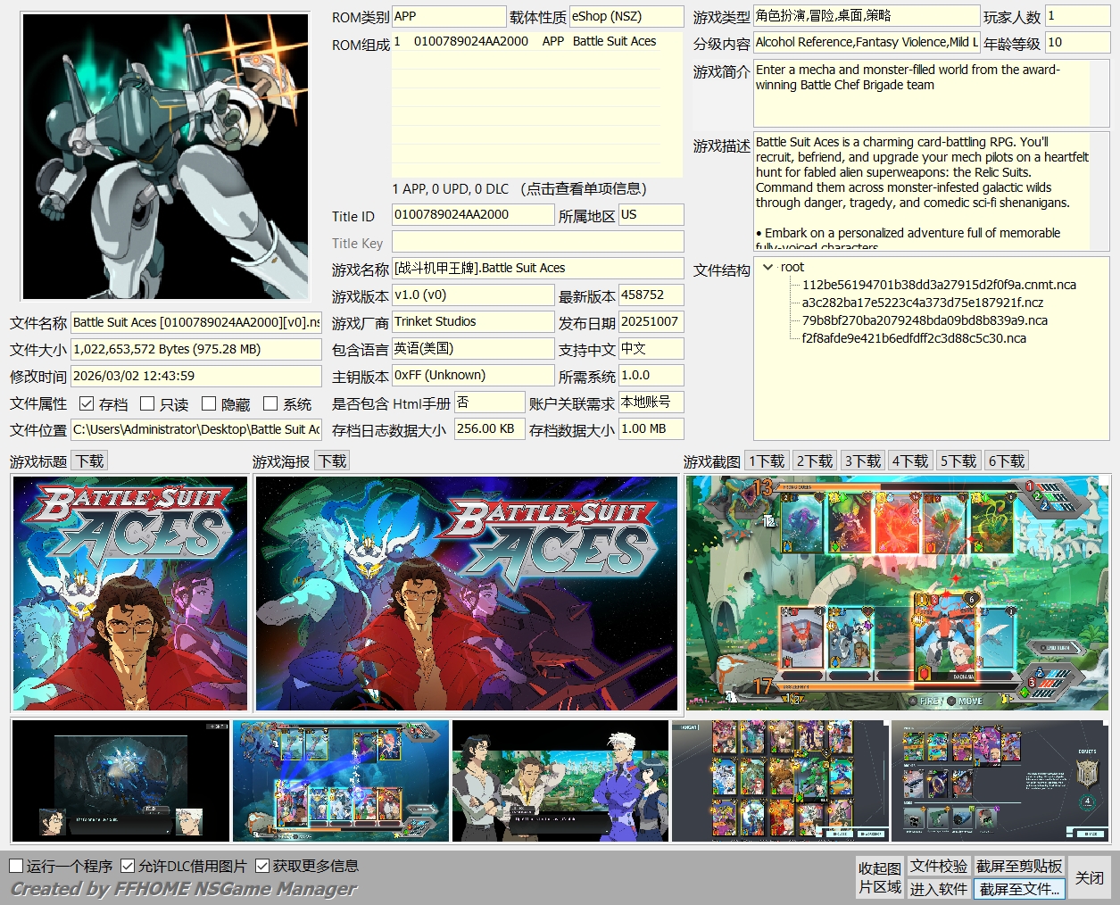The width and height of the screenshot is (1120, 905).
Task: Uncheck 获取更多信息 option
Action: coord(262,866)
